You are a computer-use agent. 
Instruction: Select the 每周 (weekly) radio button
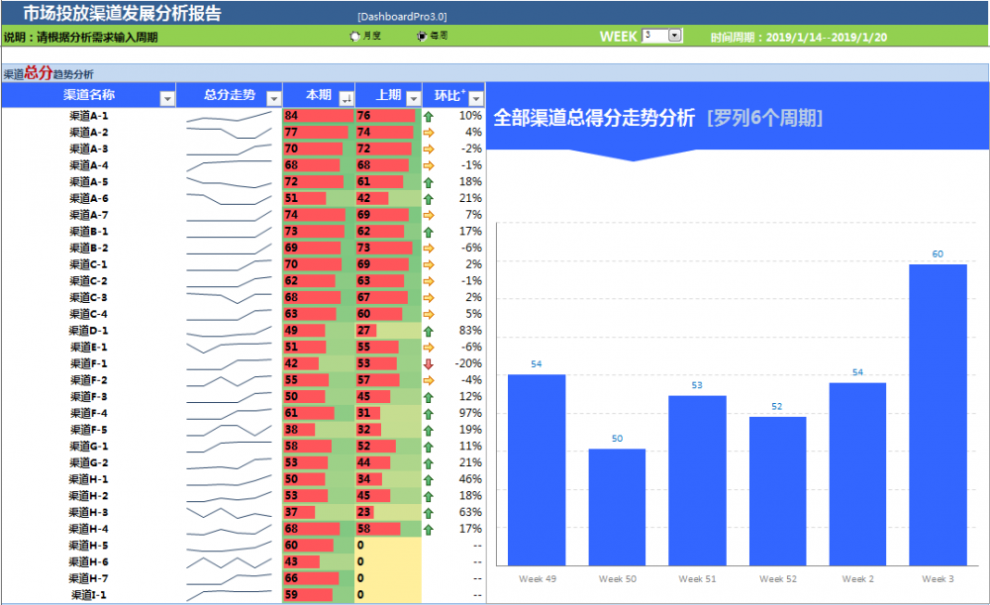[423, 37]
